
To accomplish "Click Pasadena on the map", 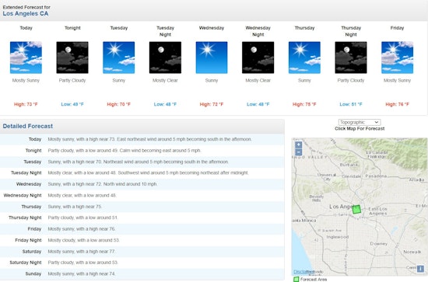I will (x=376, y=176).
